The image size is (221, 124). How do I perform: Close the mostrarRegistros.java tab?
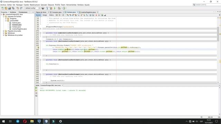(x=97, y=12)
